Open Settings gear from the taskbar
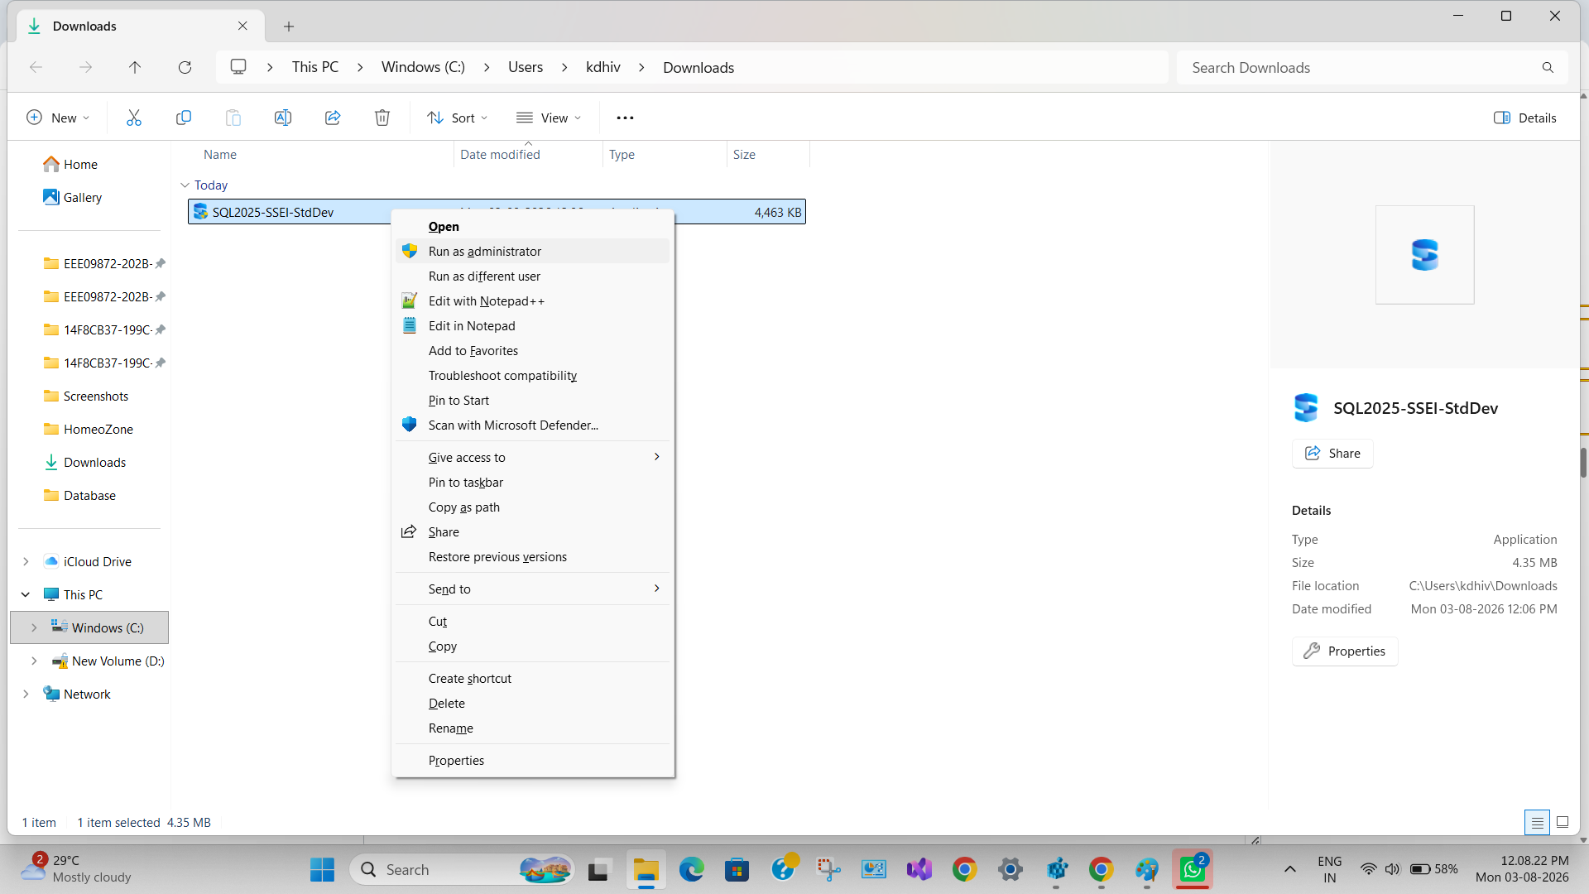This screenshot has height=894, width=1589. pos(1010,869)
